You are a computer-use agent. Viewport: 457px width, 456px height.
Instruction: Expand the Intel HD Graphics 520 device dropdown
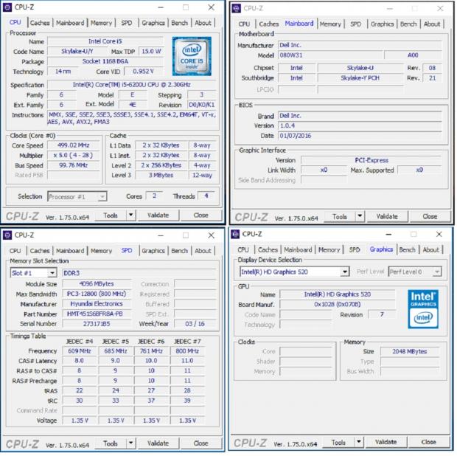(x=345, y=272)
